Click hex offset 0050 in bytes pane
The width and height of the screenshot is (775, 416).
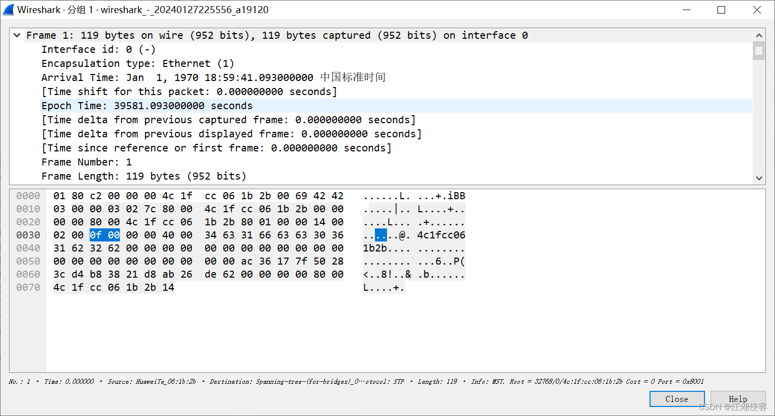tap(28, 261)
